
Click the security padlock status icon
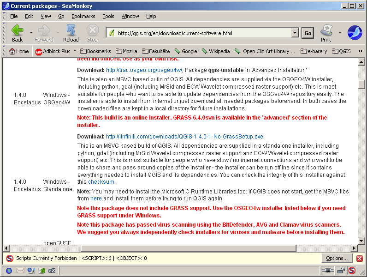[x=341, y=271]
